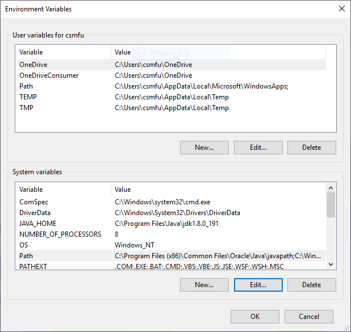Delete the selected system variable
351x332 pixels.
click(311, 285)
